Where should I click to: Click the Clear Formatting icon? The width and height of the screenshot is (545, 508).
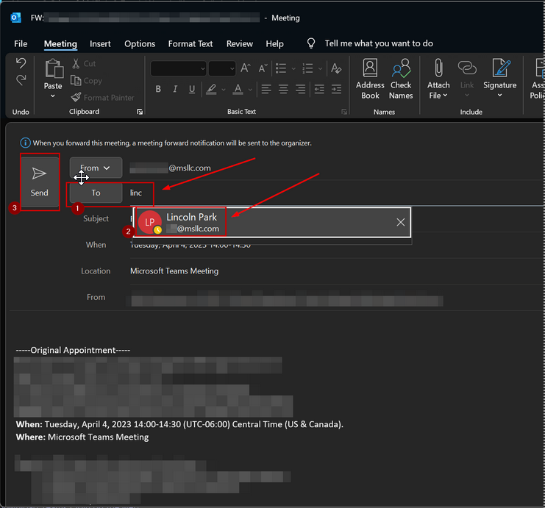click(x=336, y=68)
